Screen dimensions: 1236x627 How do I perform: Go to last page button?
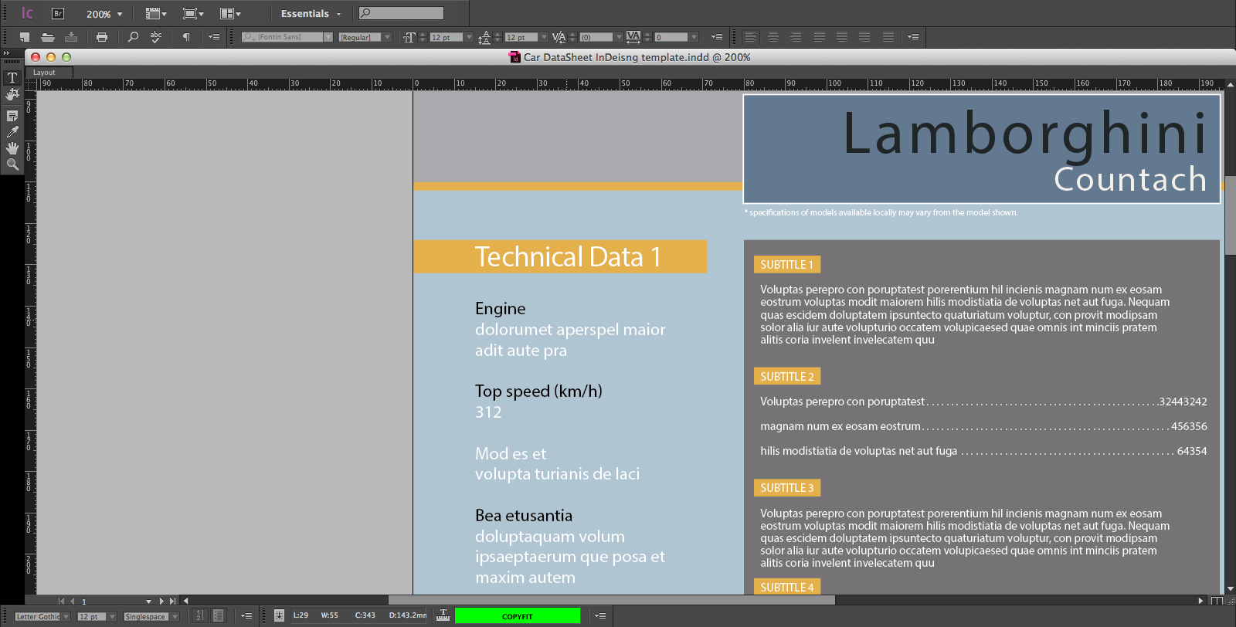pyautogui.click(x=173, y=601)
